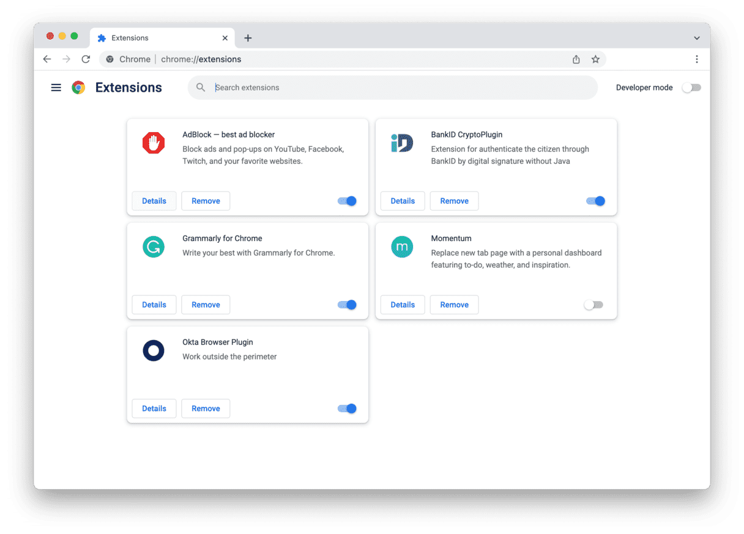Remove Okta Browser Plugin
744x534 pixels.
click(206, 409)
